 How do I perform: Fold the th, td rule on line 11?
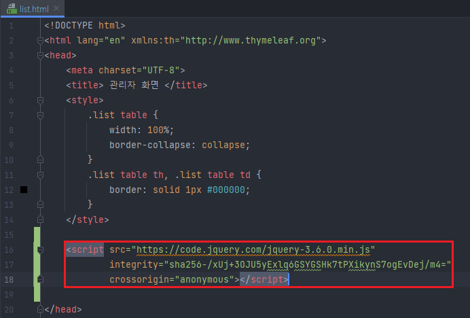point(40,175)
